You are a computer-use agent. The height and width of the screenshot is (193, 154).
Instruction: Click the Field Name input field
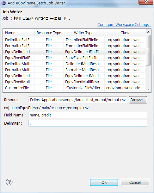point(88,115)
